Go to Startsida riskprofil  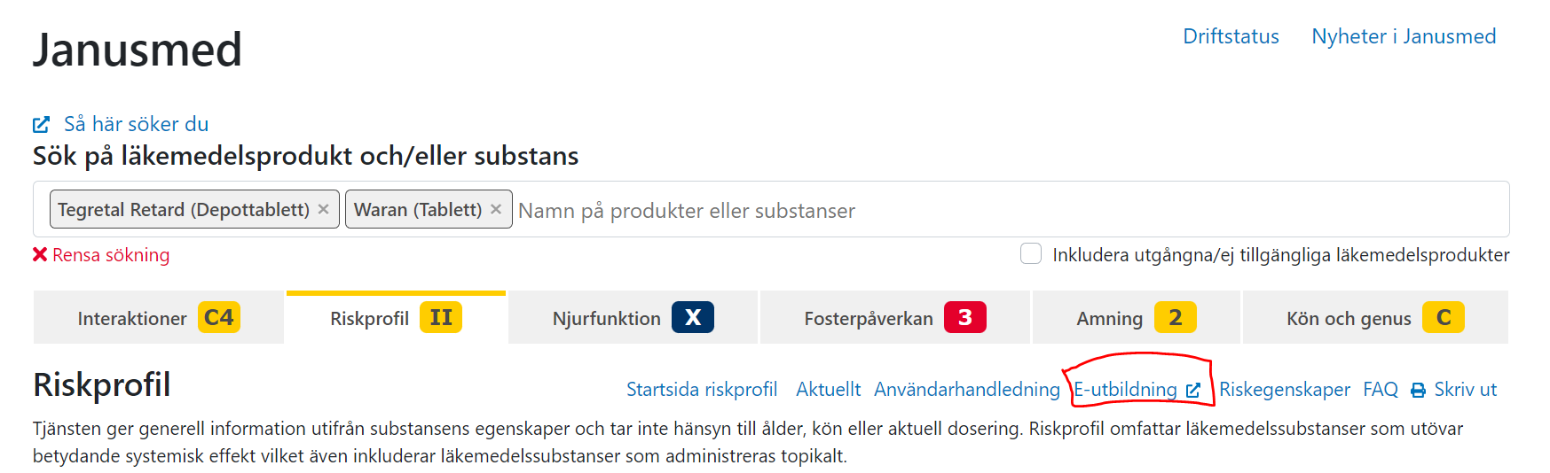(x=701, y=390)
